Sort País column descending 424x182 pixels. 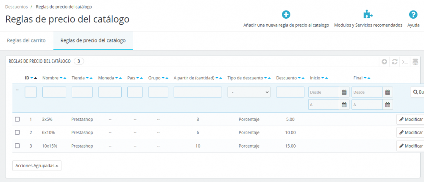point(137,78)
